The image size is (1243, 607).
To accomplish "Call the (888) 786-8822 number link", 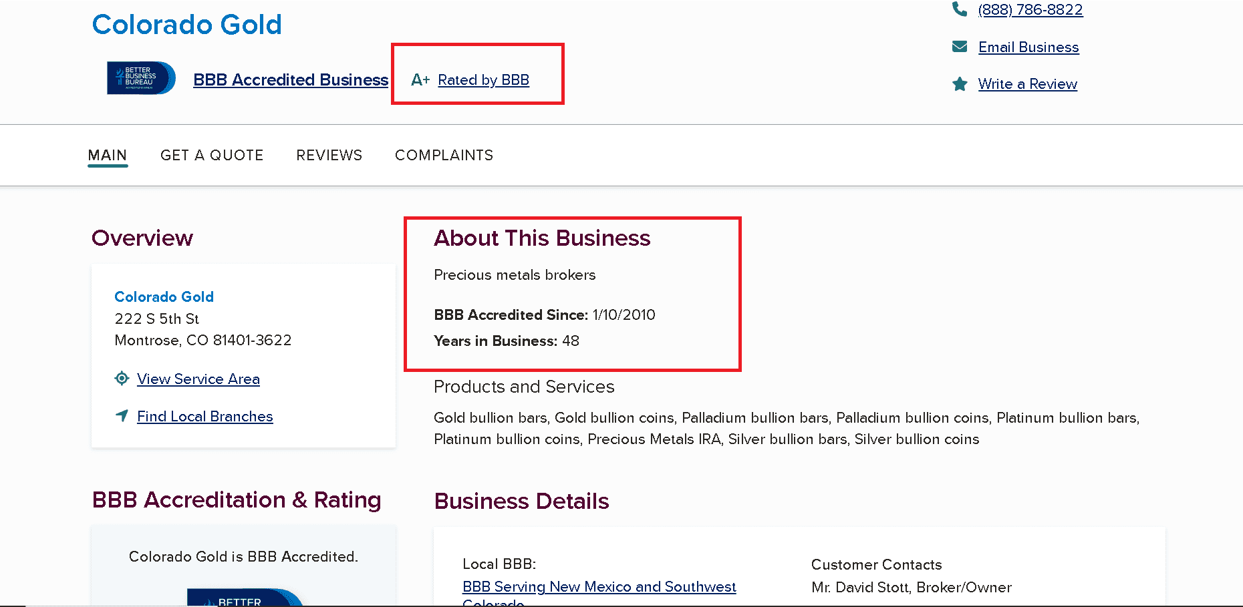I will click(1030, 9).
